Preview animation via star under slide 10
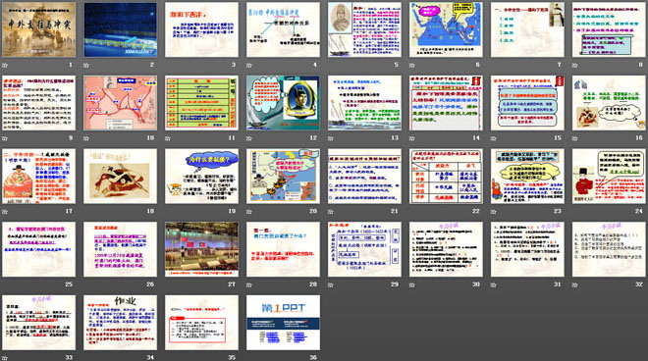Screen dimensions: 648x361 tap(86, 138)
